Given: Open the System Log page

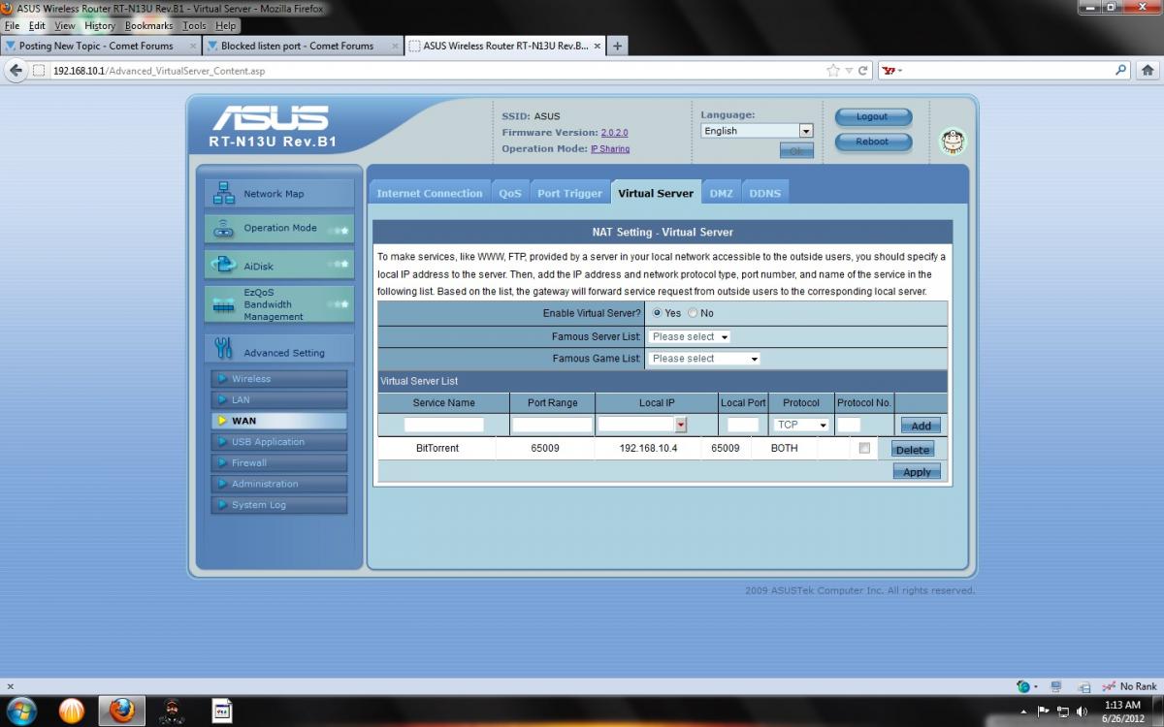Looking at the screenshot, I should (x=278, y=505).
